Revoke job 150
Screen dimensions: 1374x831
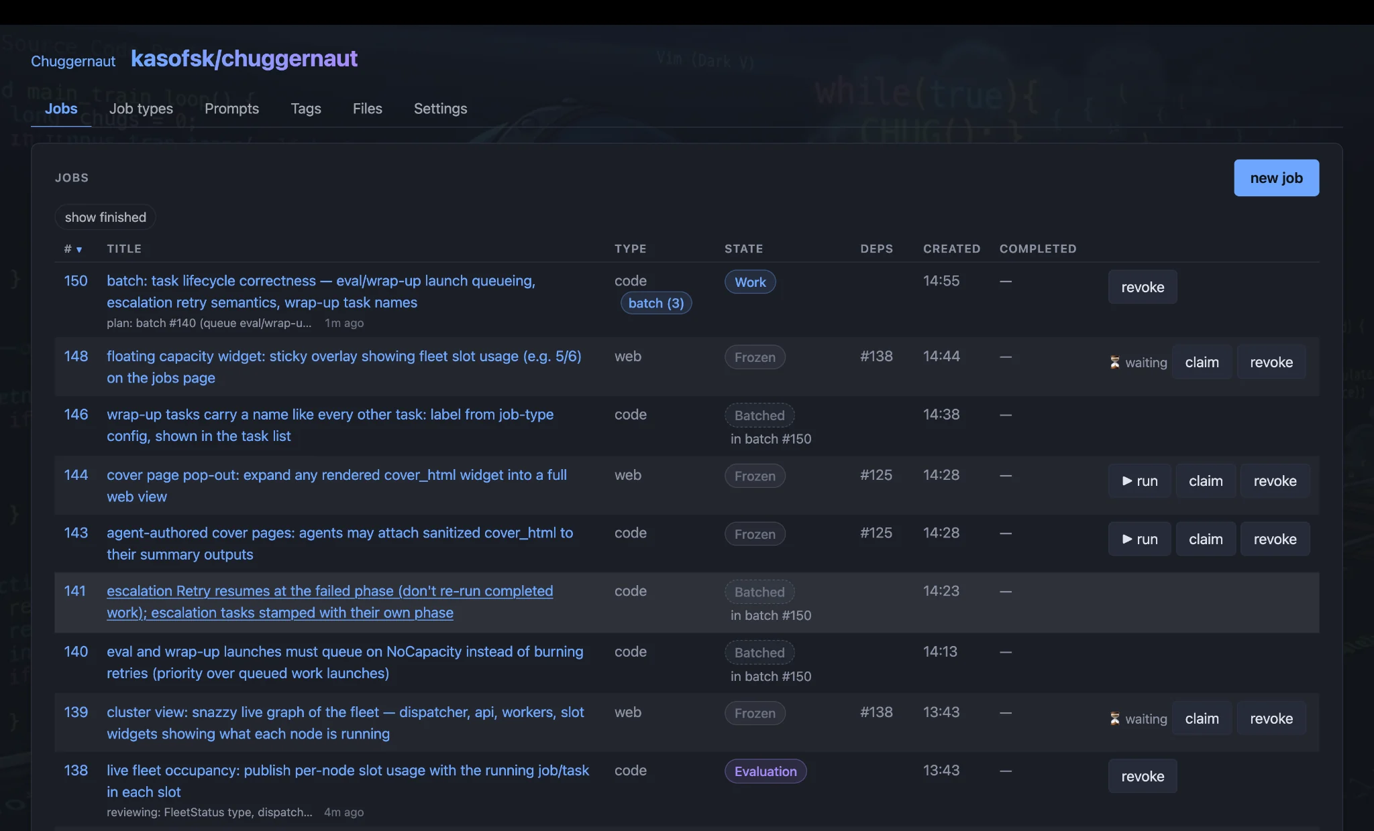[x=1143, y=287]
